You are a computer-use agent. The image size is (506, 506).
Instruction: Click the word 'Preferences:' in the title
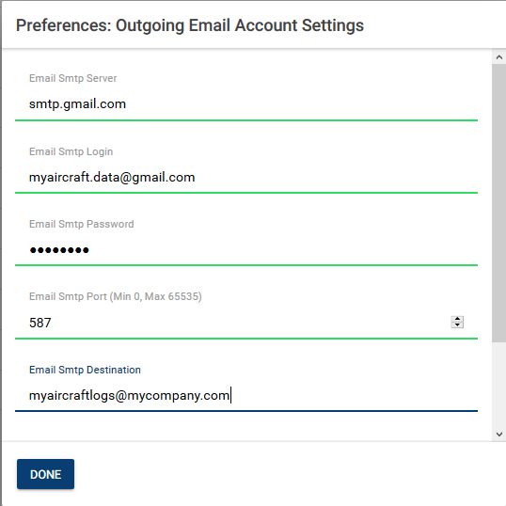click(x=64, y=25)
